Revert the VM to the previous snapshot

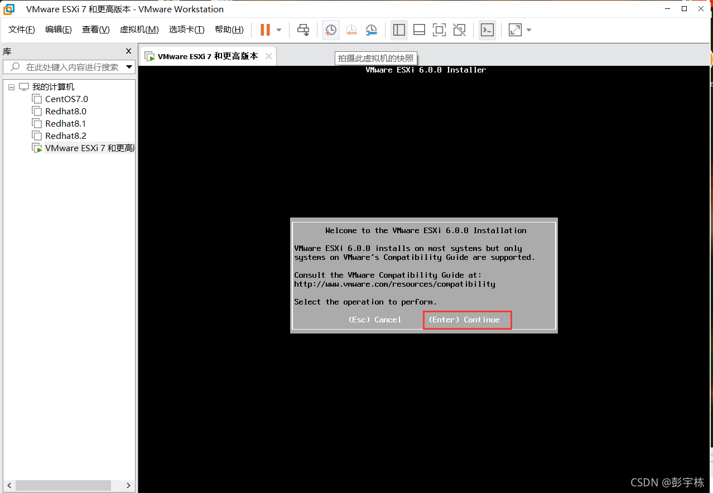coord(351,30)
